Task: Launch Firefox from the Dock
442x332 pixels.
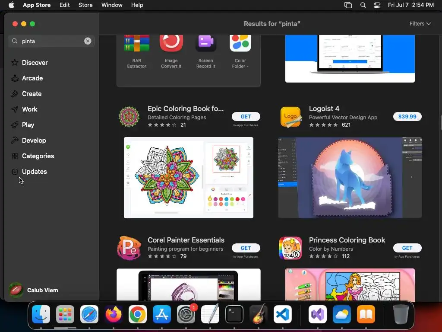Action: point(114,314)
